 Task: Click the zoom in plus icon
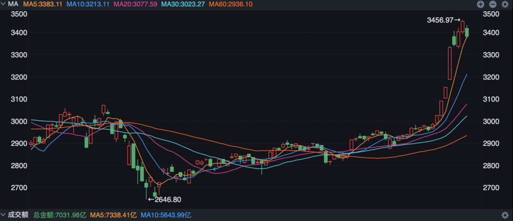(481, 4)
